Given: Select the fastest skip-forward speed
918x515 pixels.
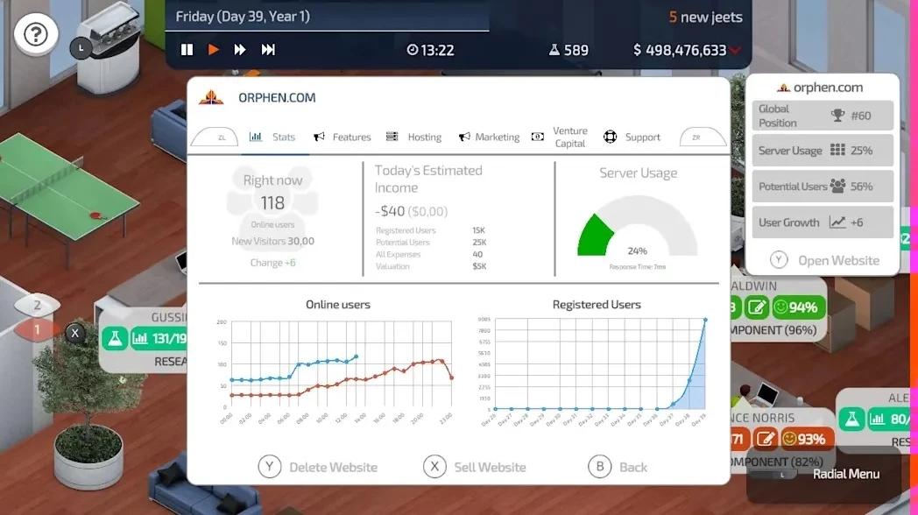Looking at the screenshot, I should [268, 50].
